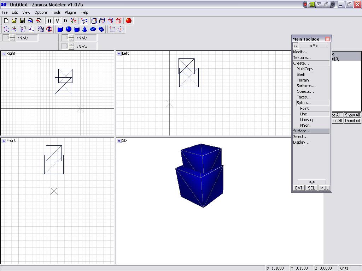This screenshot has width=362, height=271.
Task: Open the Tools menu
Action: [56, 12]
